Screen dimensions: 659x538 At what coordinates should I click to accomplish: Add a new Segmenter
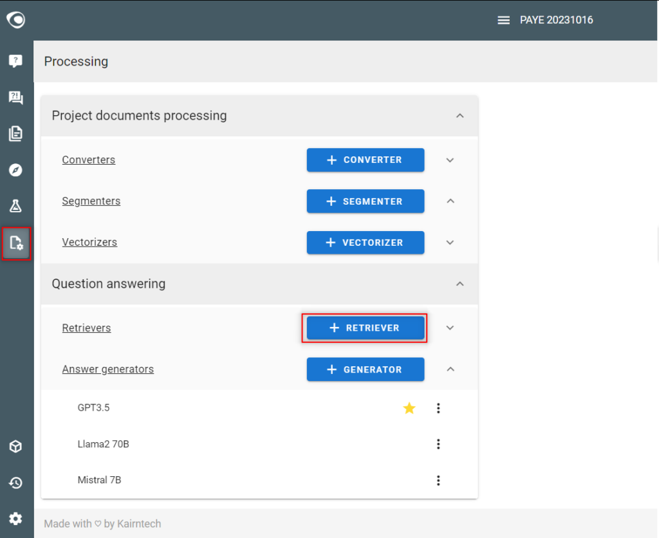366,201
